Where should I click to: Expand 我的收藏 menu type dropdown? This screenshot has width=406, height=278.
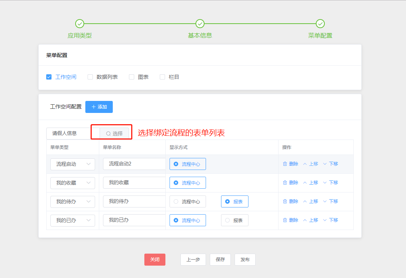pyautogui.click(x=73, y=183)
